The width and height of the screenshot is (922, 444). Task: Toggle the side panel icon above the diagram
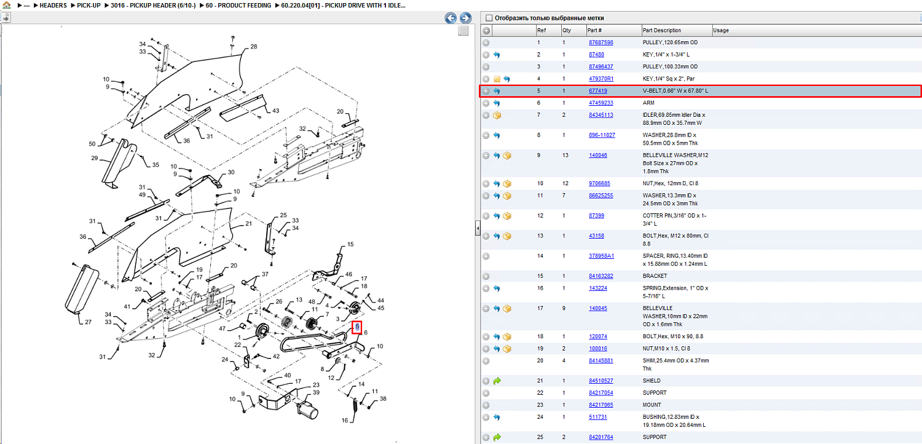tap(6, 18)
